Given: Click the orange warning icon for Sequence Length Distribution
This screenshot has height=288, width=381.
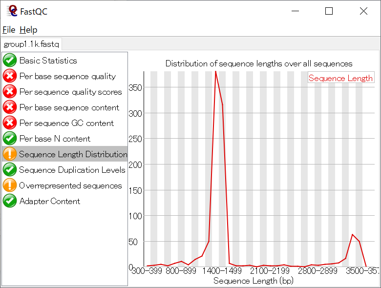Looking at the screenshot, I should (x=10, y=154).
